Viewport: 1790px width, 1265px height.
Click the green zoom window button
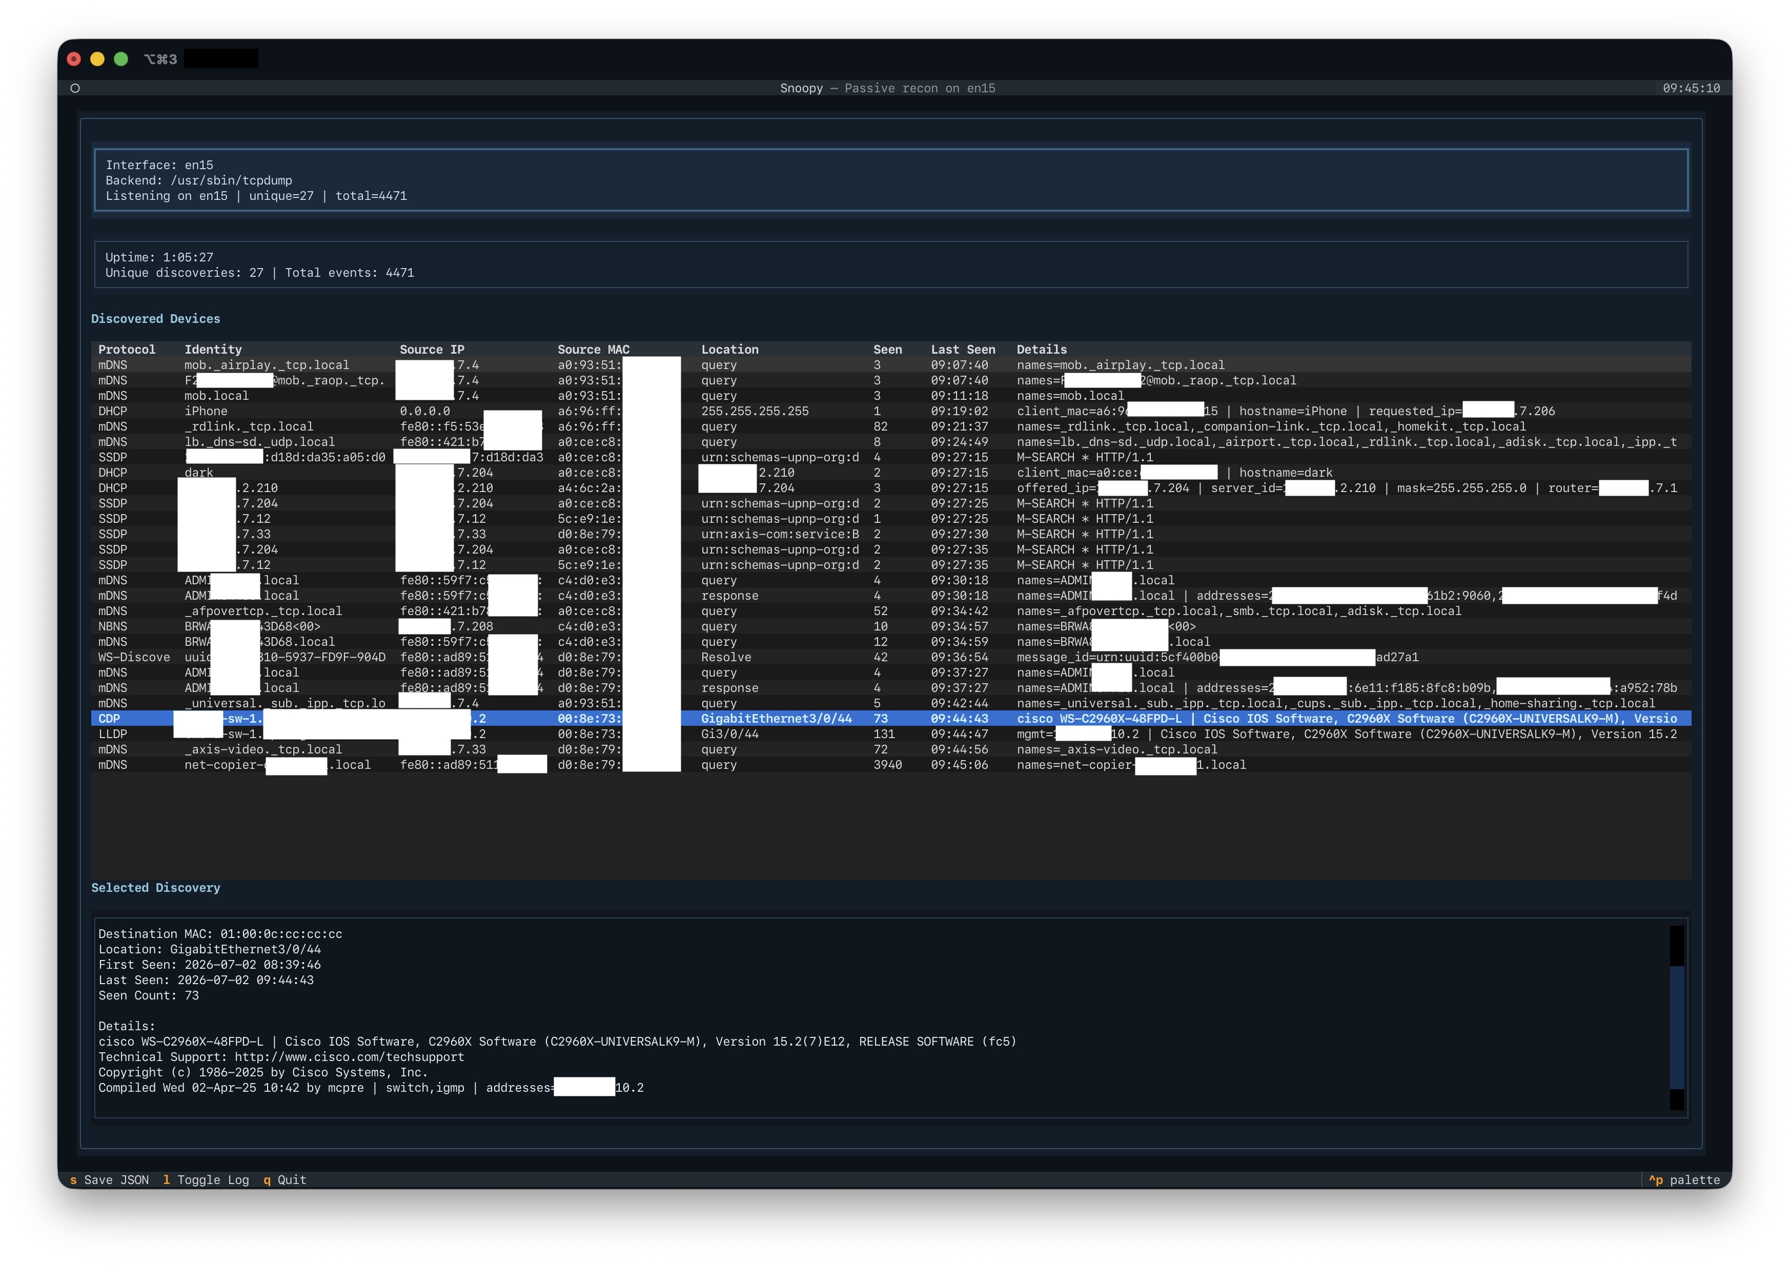[121, 59]
